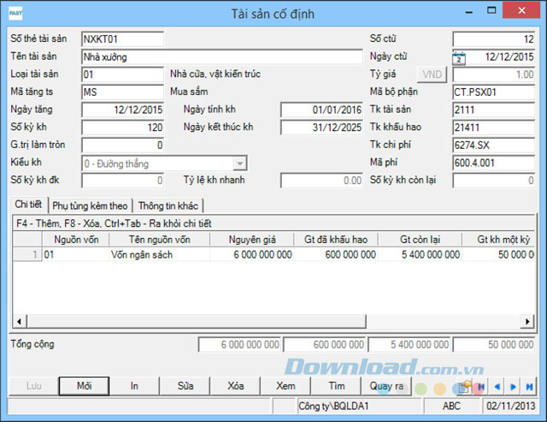Click the Tk chi phí field '6274.SX'
The image size is (547, 422).
tap(494, 145)
